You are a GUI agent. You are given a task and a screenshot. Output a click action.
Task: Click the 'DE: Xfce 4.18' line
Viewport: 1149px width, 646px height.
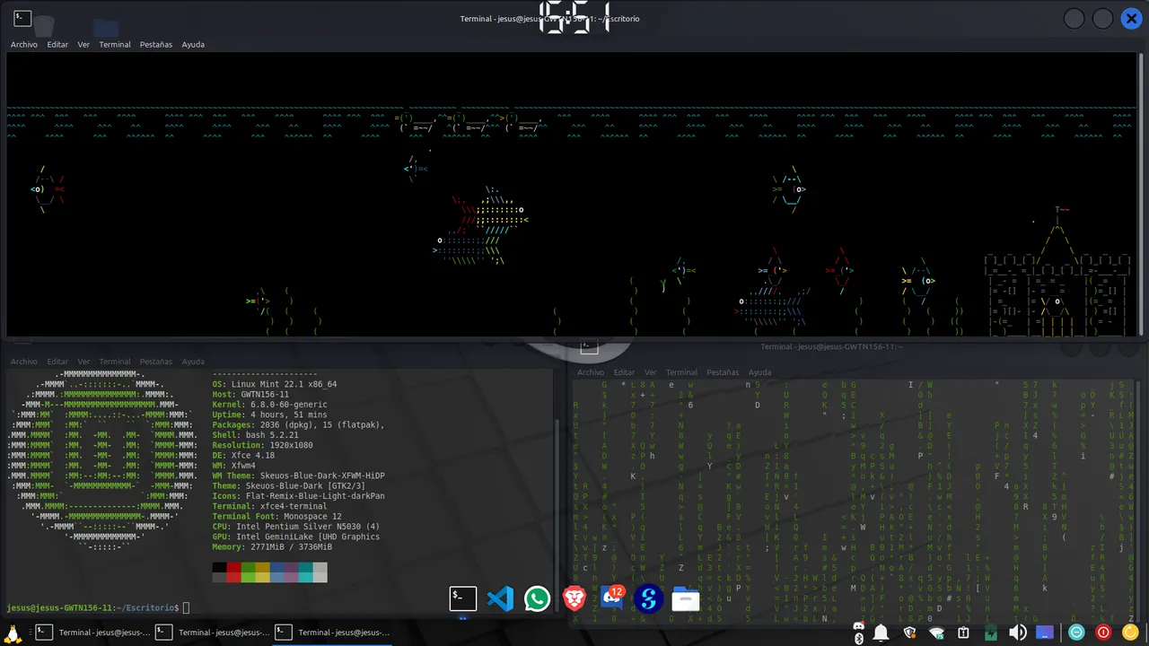(x=243, y=455)
